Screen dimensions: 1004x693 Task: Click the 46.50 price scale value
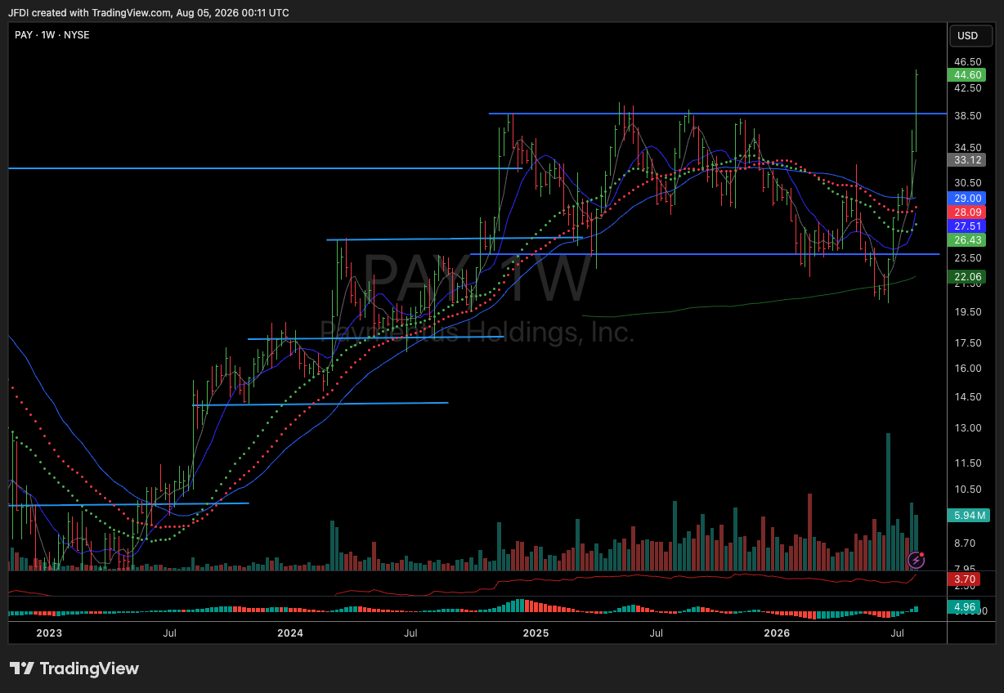click(967, 62)
